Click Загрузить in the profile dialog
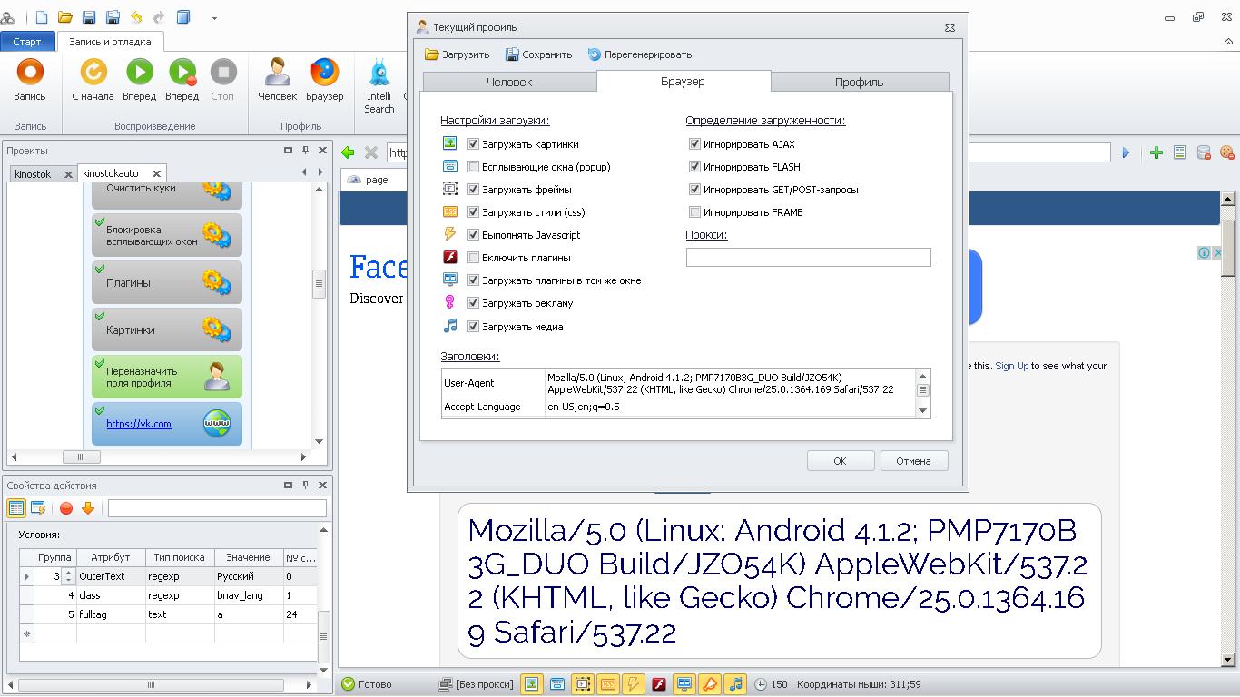This screenshot has height=697, width=1240. (x=458, y=54)
